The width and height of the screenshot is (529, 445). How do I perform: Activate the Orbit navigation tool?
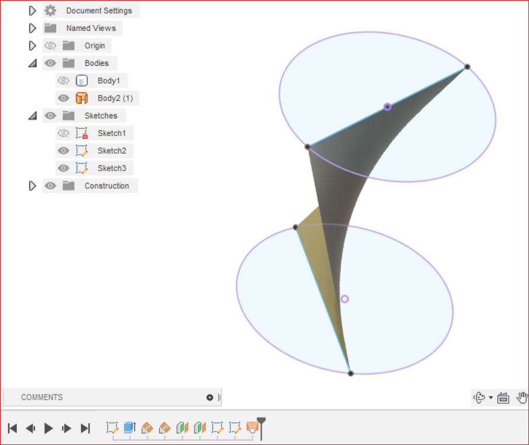coord(479,398)
